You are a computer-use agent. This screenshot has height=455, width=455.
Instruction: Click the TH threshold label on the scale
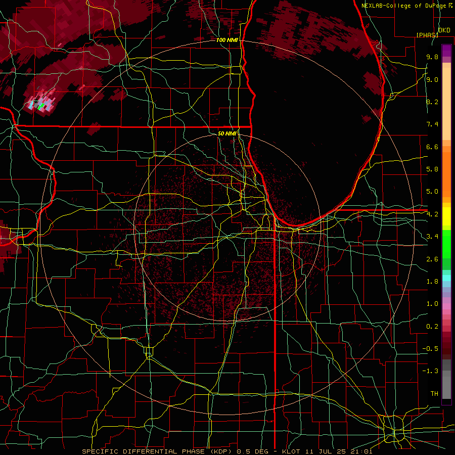[x=434, y=394]
